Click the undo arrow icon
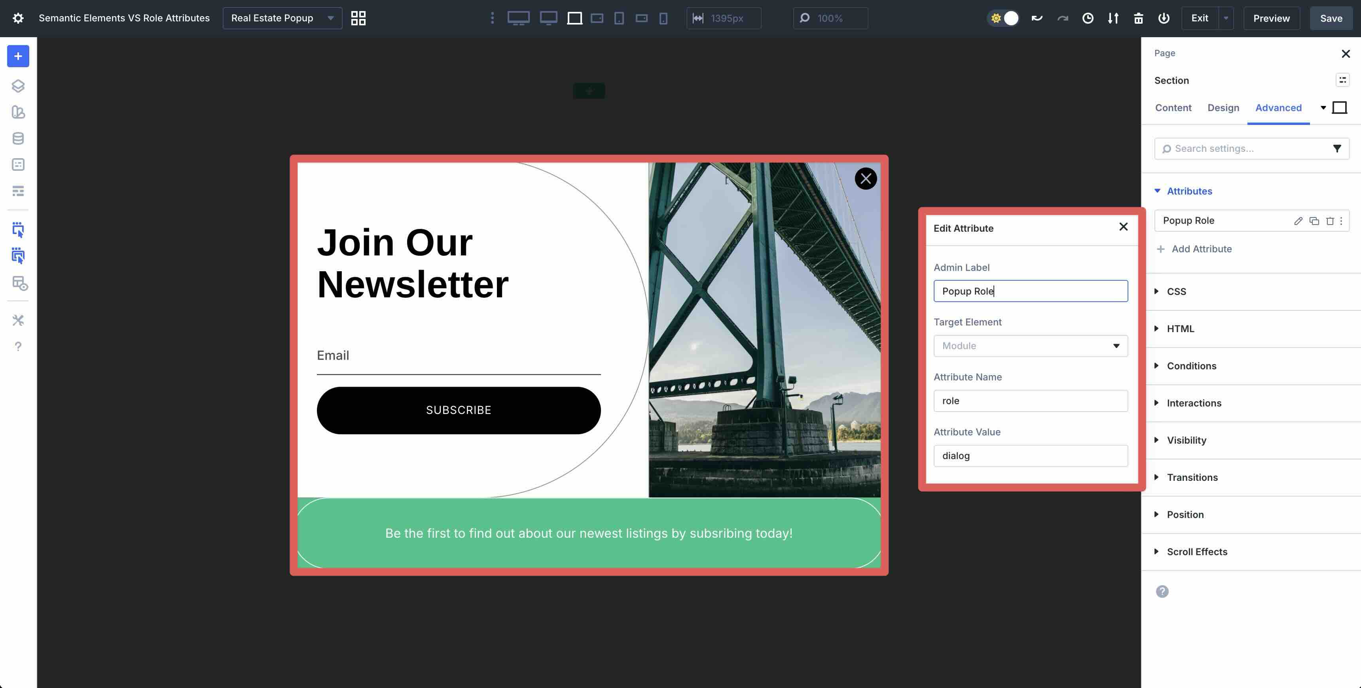Image resolution: width=1361 pixels, height=688 pixels. (x=1037, y=18)
